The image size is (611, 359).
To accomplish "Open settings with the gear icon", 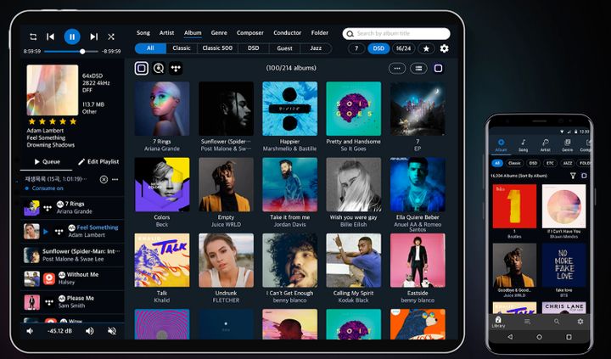I will tap(444, 48).
